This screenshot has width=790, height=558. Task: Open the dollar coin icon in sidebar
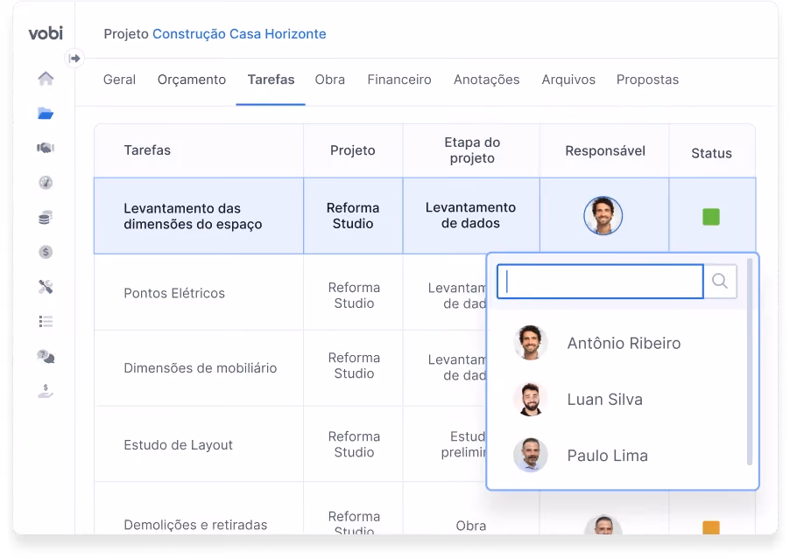click(x=46, y=252)
